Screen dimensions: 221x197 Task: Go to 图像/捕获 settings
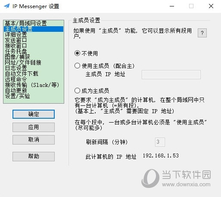point(34,57)
